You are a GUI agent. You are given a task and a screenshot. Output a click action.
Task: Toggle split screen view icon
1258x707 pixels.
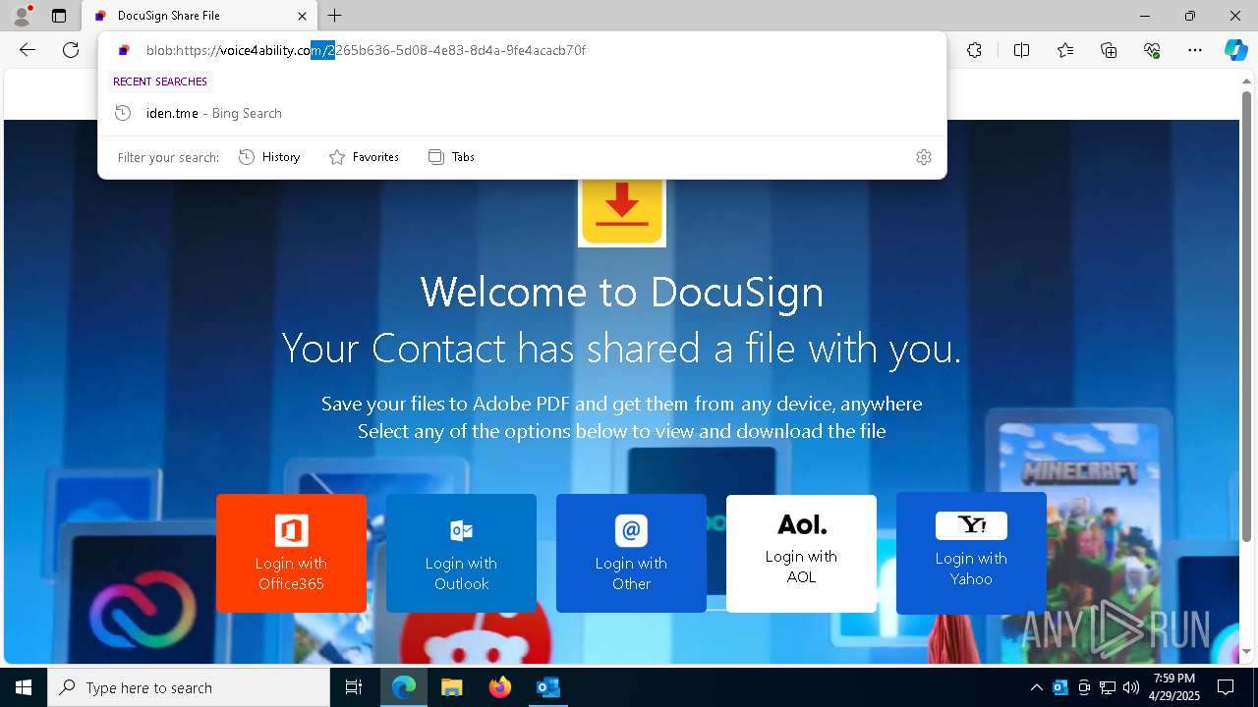[1021, 50]
